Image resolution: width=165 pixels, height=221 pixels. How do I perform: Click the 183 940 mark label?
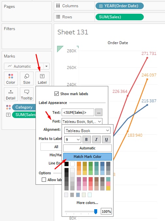point(135,135)
